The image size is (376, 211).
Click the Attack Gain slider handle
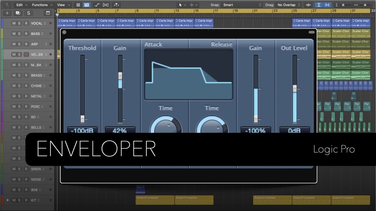click(120, 76)
